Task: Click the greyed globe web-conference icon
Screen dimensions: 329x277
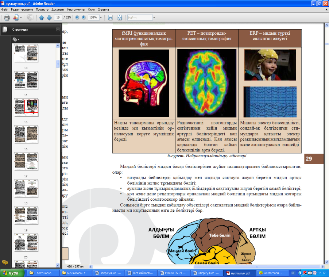Action: (30, 18)
